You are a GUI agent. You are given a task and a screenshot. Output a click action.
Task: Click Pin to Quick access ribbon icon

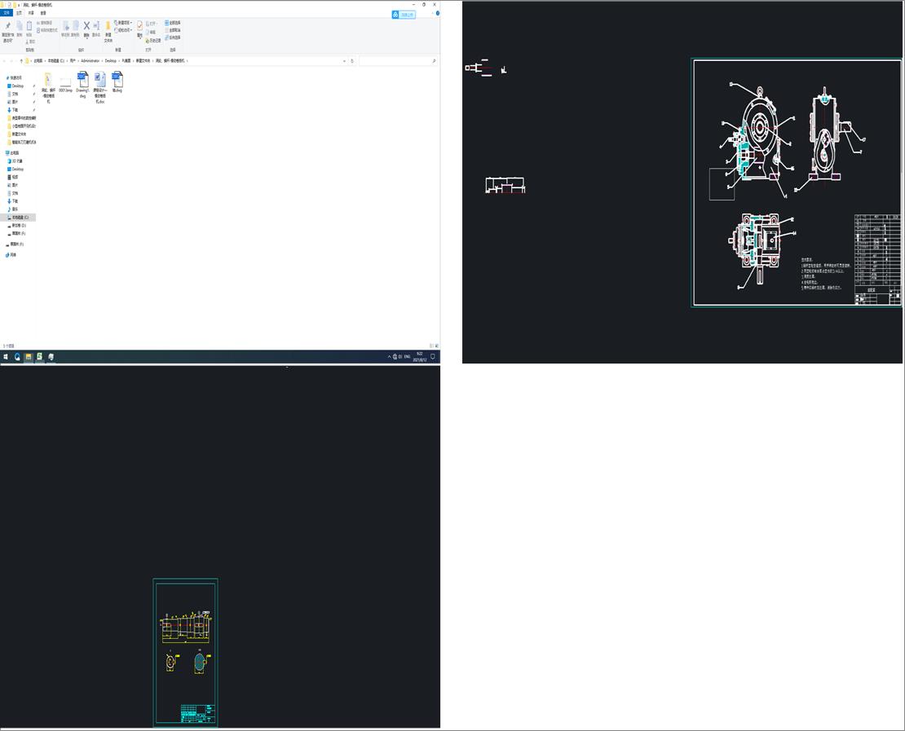pyautogui.click(x=7, y=27)
